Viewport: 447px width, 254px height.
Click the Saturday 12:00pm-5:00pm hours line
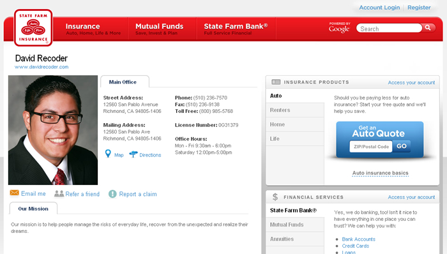tap(203, 153)
